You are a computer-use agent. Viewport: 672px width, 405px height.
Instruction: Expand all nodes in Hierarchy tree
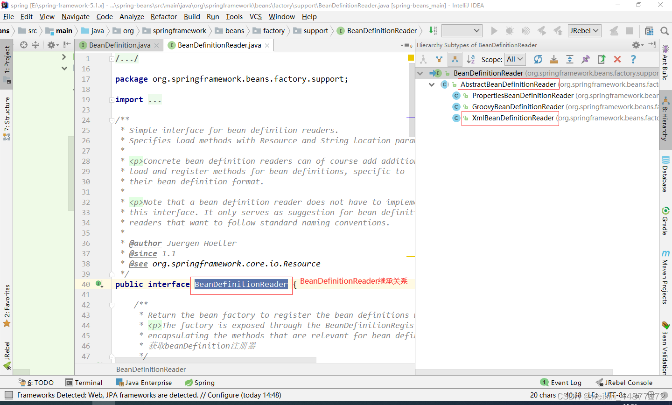[570, 59]
